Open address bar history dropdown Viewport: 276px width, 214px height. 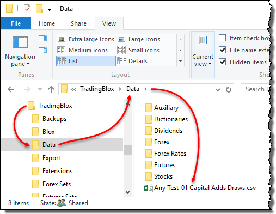(218, 89)
